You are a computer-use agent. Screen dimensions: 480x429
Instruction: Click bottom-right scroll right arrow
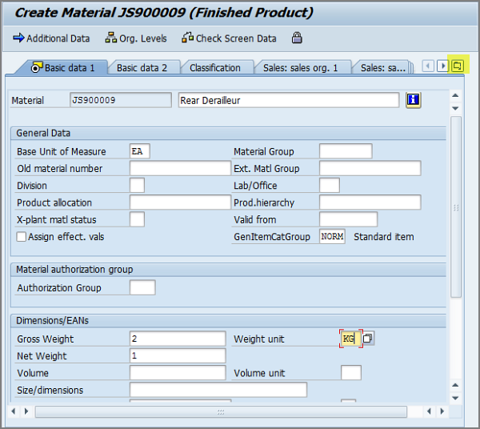point(442,411)
